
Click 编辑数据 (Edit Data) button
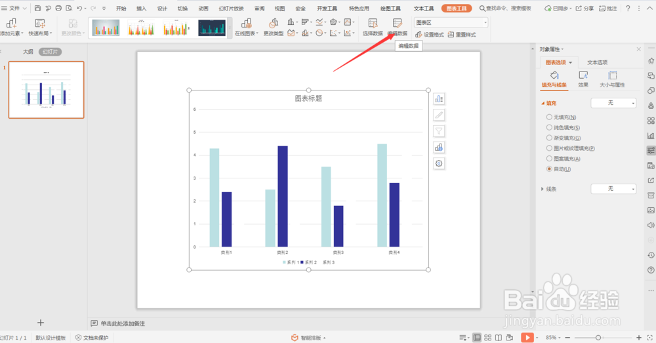click(397, 27)
